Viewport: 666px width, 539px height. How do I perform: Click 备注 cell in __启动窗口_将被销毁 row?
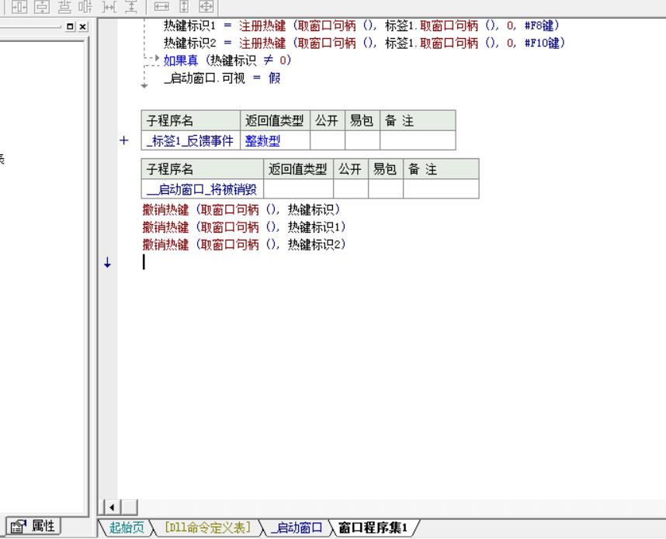click(442, 189)
